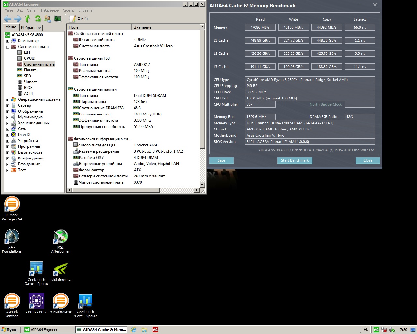Select the 3DMark Vantage desktop icon

[12, 306]
